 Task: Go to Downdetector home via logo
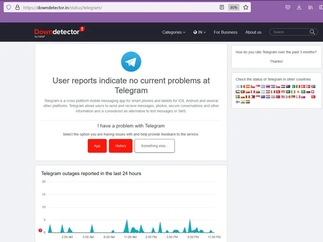pyautogui.click(x=59, y=32)
